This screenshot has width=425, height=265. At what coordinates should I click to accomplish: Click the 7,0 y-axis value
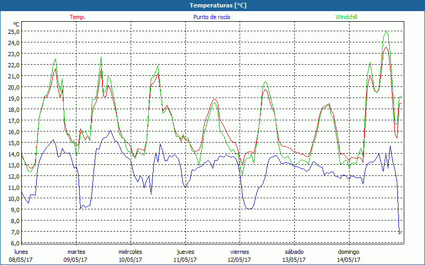pos(15,232)
